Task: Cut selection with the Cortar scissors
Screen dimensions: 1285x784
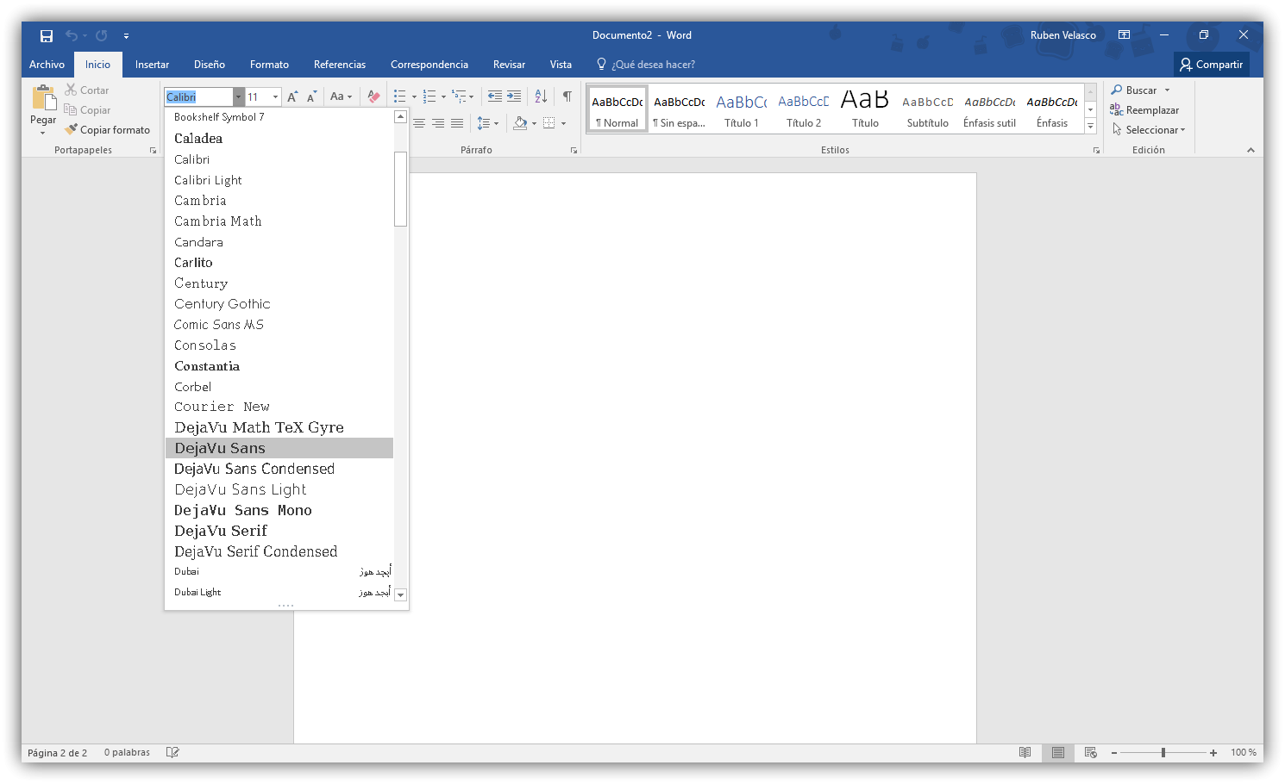Action: click(x=87, y=90)
